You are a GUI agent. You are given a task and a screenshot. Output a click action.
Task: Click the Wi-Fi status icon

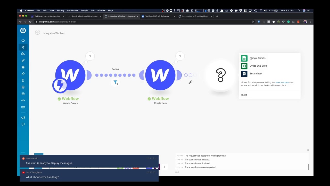pyautogui.click(x=261, y=11)
